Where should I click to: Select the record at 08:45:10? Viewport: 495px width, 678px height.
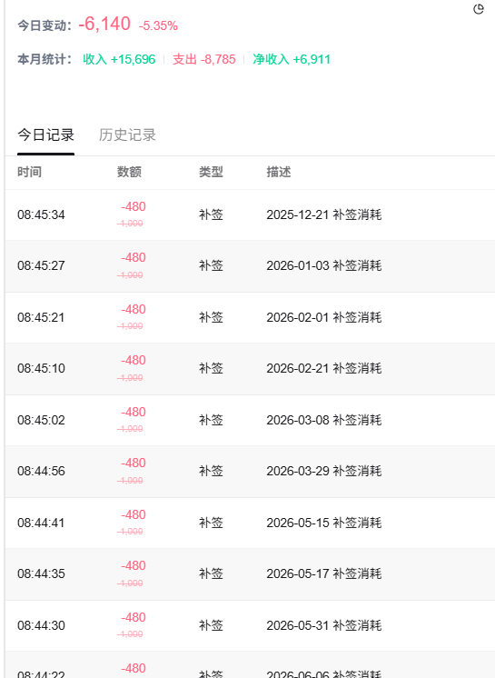coord(250,369)
